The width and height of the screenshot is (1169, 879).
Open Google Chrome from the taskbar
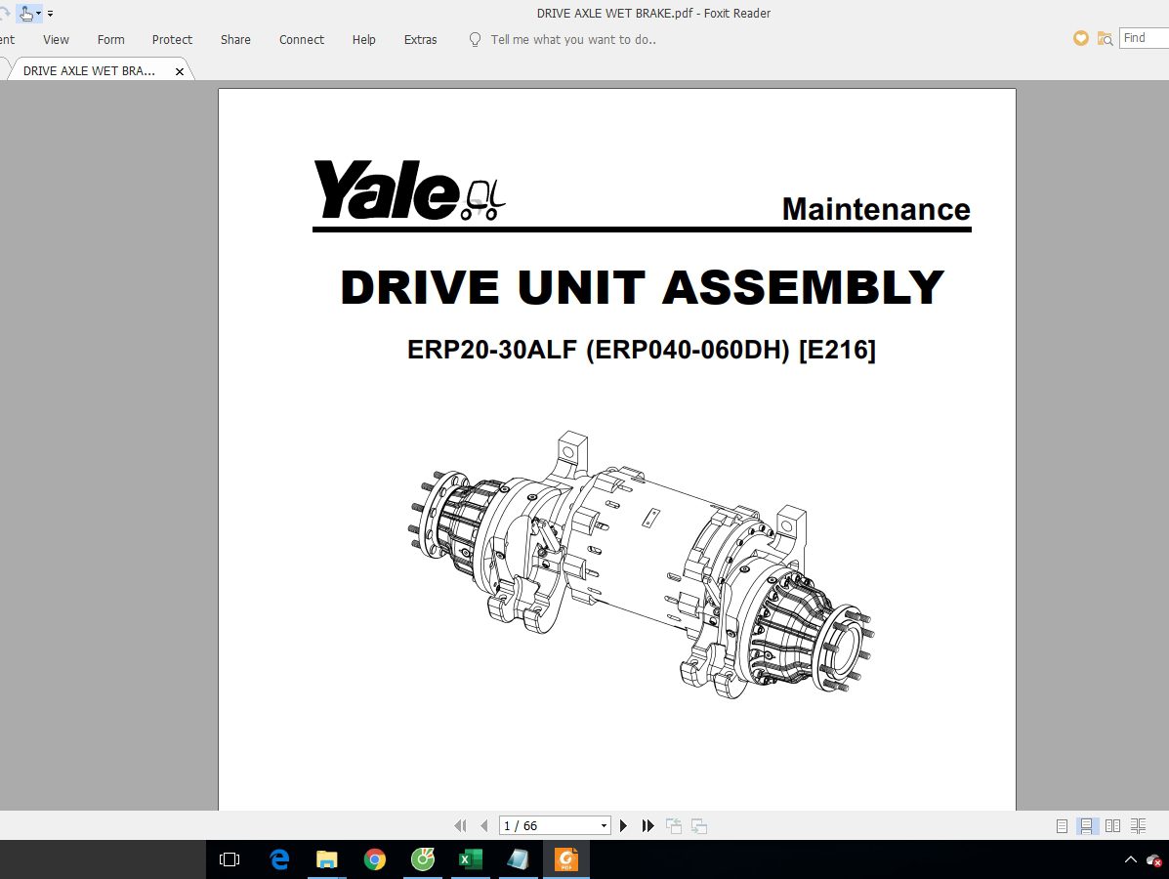(374, 859)
